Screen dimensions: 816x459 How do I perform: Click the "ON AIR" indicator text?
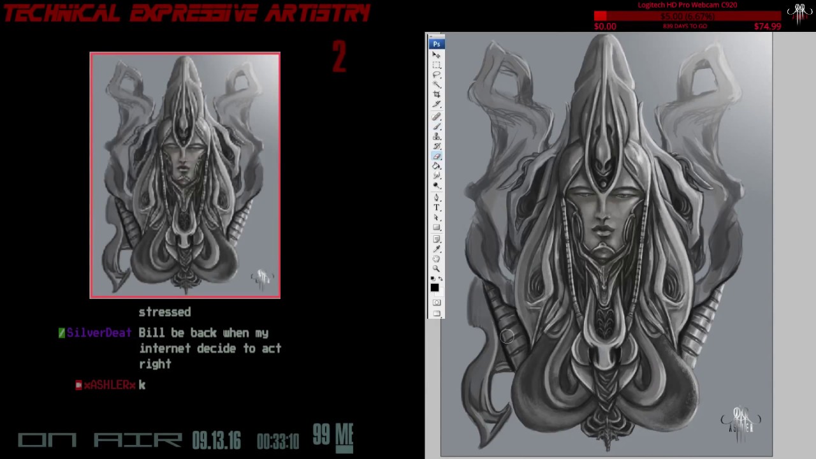[99, 441]
